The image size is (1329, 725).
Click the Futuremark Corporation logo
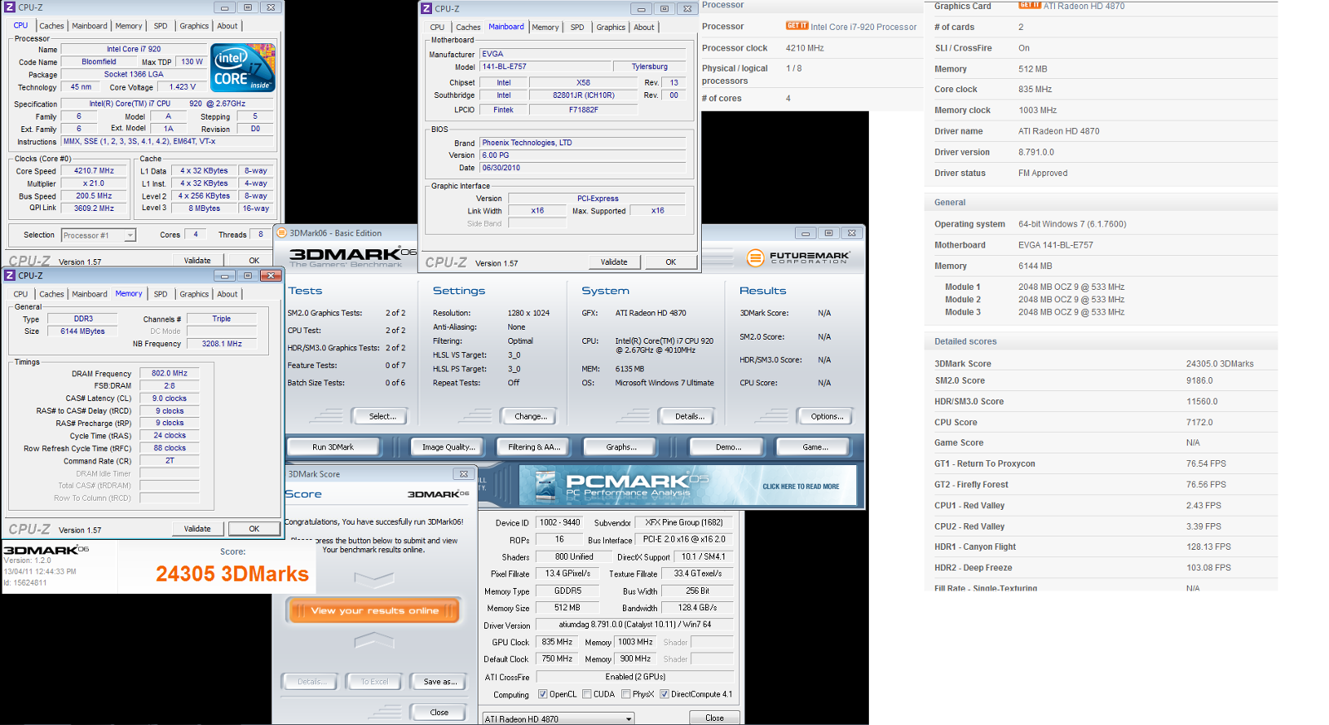[x=798, y=257]
